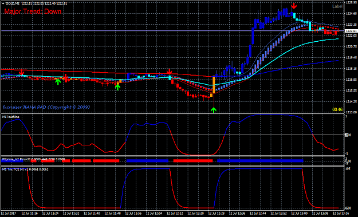The image size is (358, 217).
Task: Click the 'Label' text object
Action: (x=337, y=6)
